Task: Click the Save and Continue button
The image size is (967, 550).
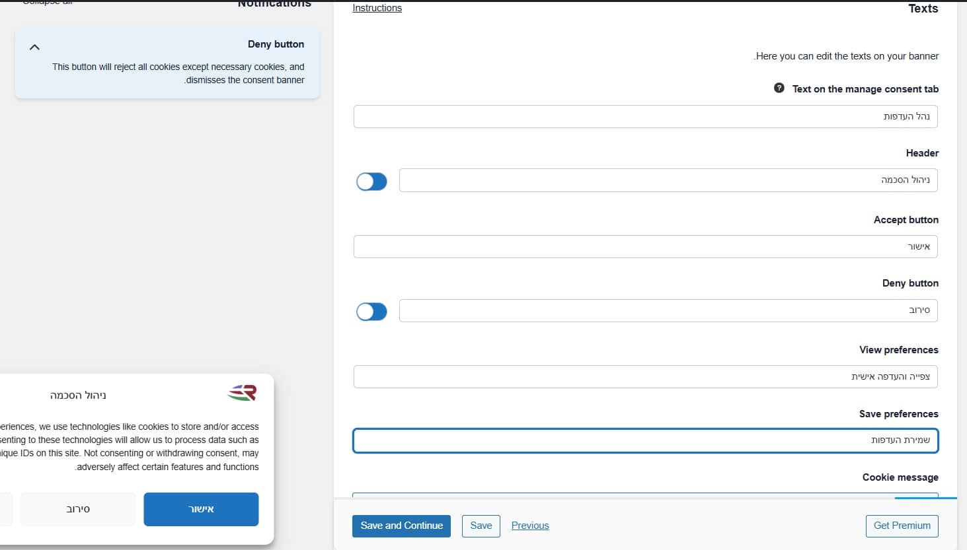Action: coord(401,526)
